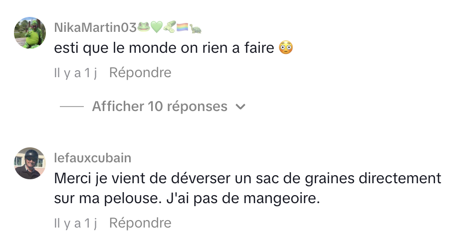Screen dimensions: 452x238
Task: Click the timestamp under lefauxcubain's comment
Action: pyautogui.click(x=75, y=223)
